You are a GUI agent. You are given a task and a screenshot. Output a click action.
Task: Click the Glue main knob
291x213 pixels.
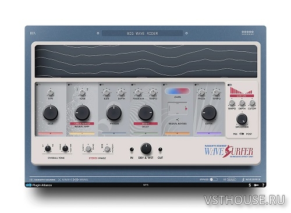(50, 113)
